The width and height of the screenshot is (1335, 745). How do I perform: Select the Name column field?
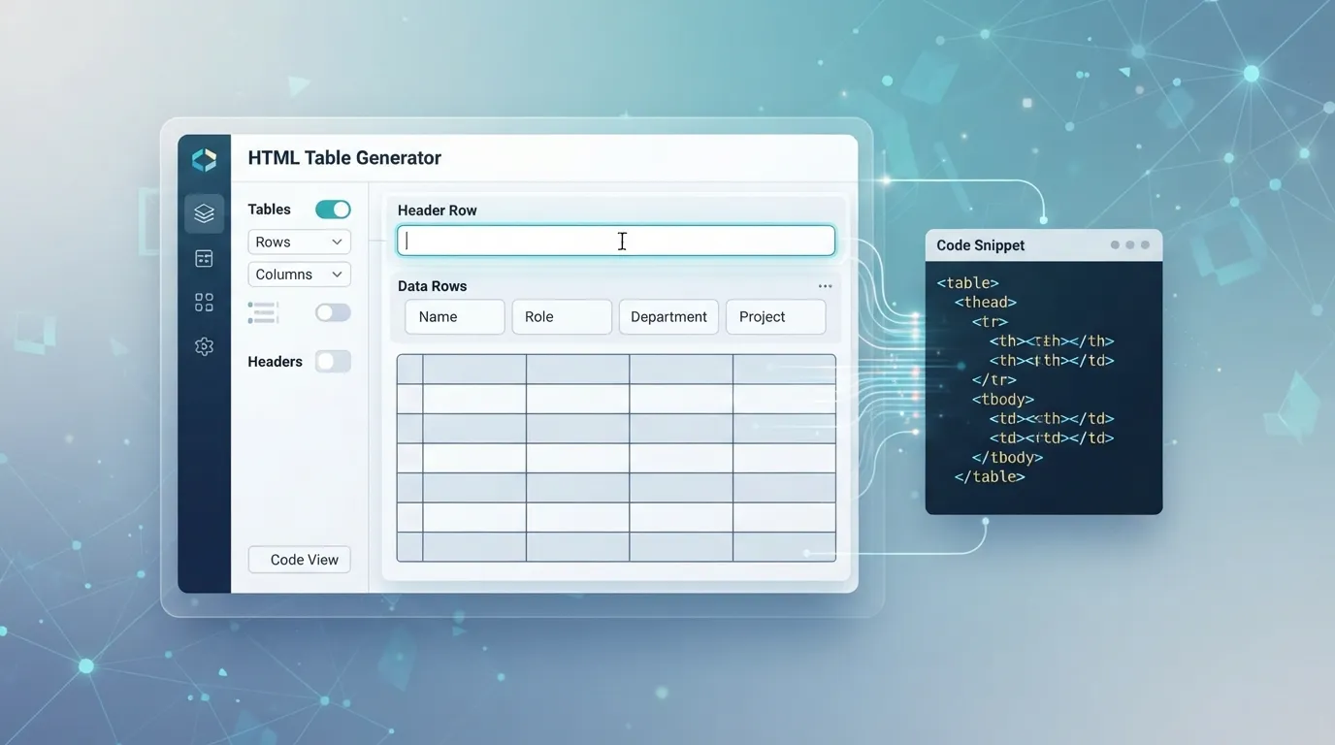pos(455,317)
